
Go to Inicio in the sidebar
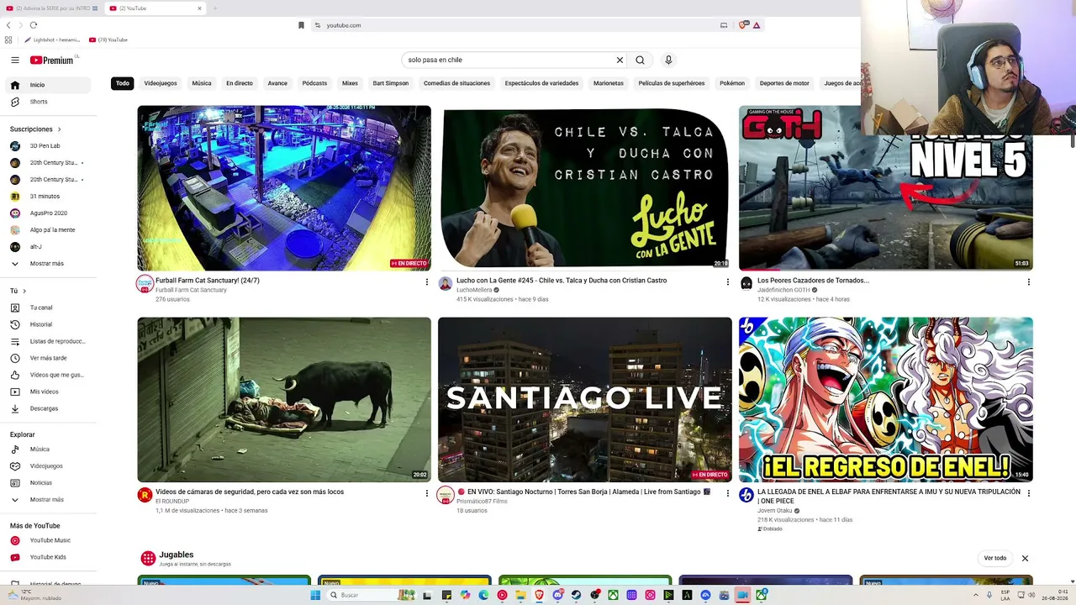pyautogui.click(x=47, y=85)
